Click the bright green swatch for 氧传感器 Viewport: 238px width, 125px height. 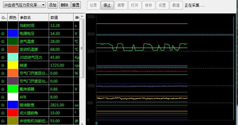[13, 89]
